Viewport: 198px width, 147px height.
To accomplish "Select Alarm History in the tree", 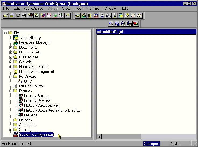I will click(30, 38).
